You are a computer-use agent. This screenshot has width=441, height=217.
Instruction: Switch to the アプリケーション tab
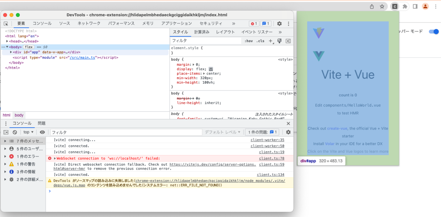point(176,24)
